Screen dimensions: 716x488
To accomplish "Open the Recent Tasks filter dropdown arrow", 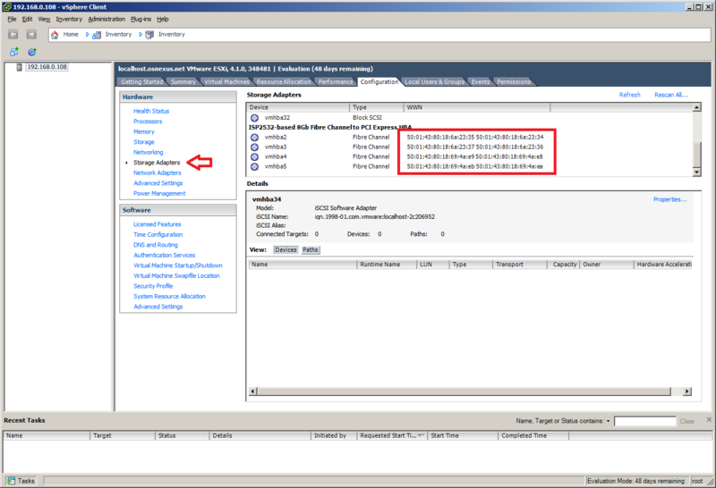I will pyautogui.click(x=609, y=421).
